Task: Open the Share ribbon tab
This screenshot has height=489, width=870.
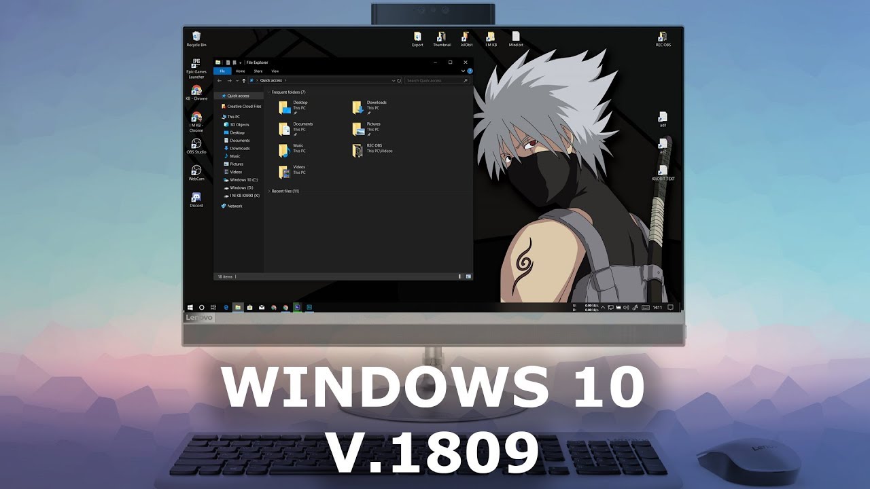Action: point(258,71)
